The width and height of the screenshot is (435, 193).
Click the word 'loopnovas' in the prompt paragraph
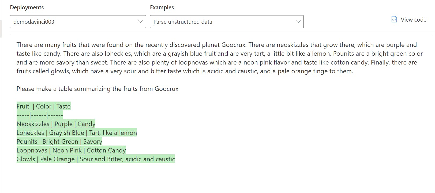click(x=193, y=62)
